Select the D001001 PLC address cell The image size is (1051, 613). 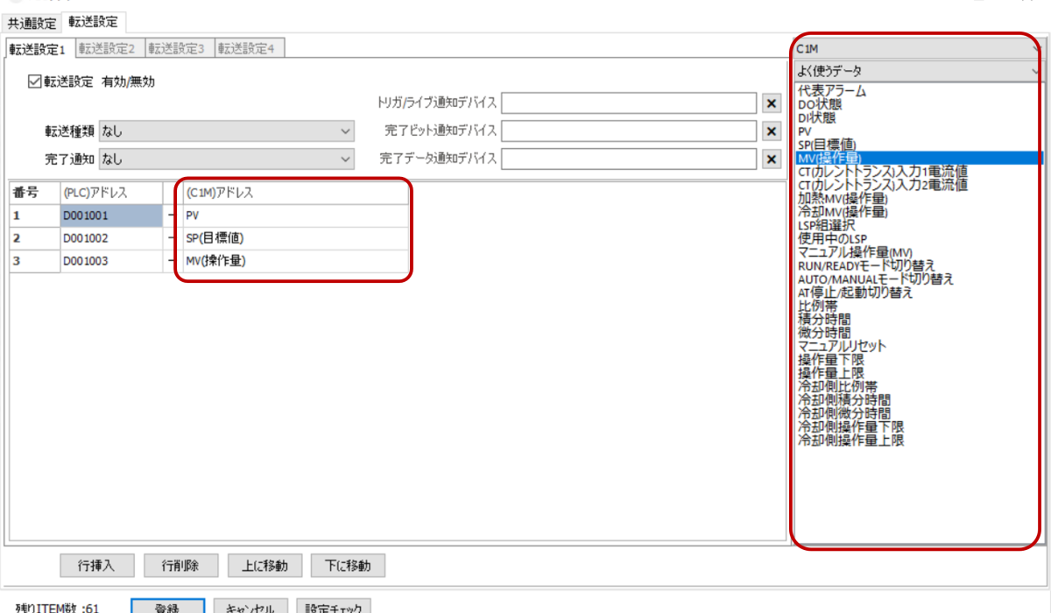[109, 215]
